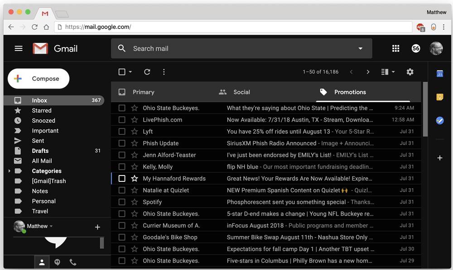Screen dimensions: 453x270
Task: Click the Adblock extension icon
Action: point(420,28)
